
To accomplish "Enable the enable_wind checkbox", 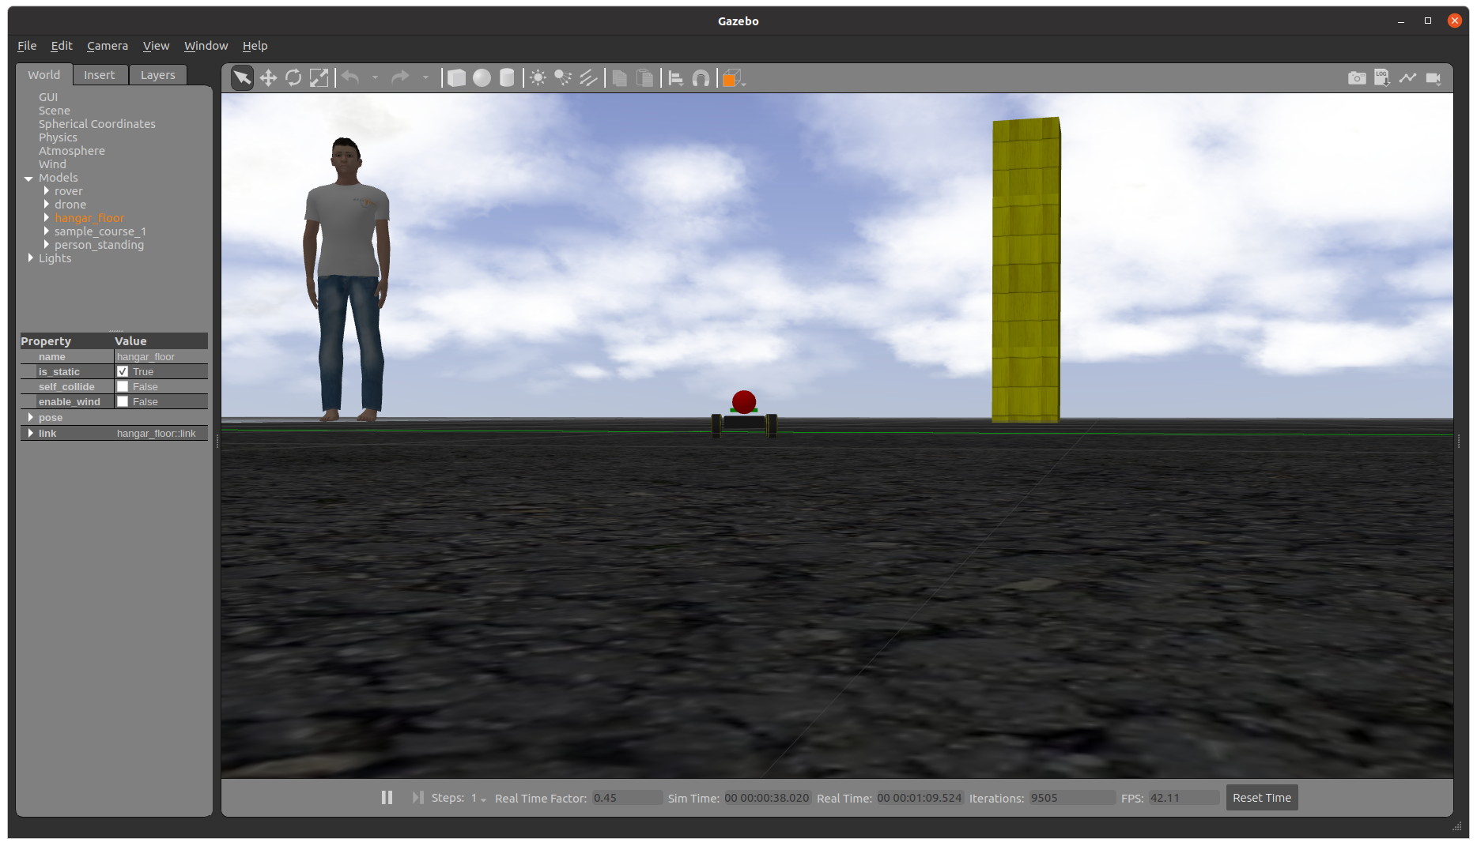I will point(123,401).
